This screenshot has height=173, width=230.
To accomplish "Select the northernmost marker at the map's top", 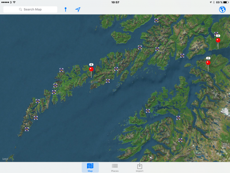I will click(x=156, y=20).
